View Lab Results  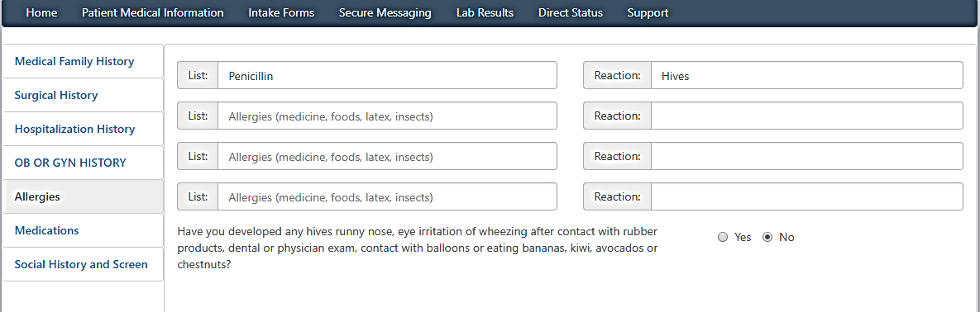(485, 12)
